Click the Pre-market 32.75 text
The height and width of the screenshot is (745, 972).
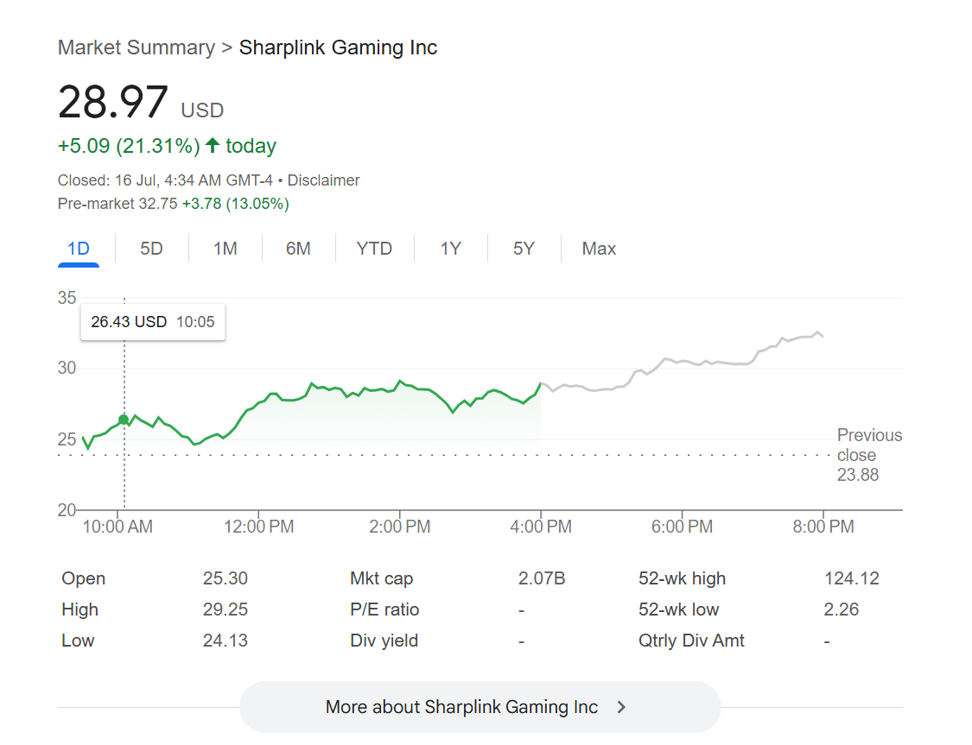pos(118,204)
